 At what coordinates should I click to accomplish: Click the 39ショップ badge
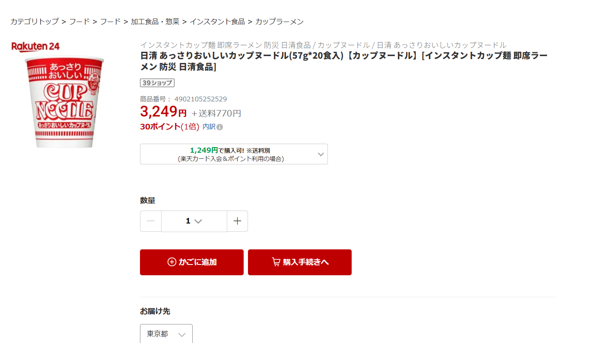(157, 83)
